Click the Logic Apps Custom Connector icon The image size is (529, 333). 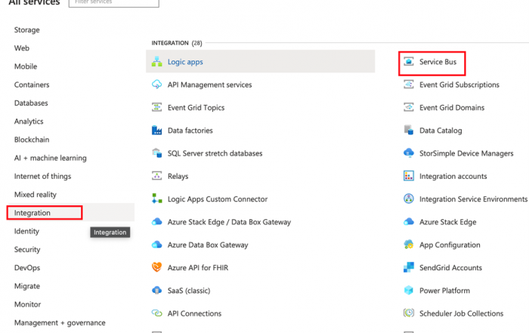pyautogui.click(x=156, y=199)
